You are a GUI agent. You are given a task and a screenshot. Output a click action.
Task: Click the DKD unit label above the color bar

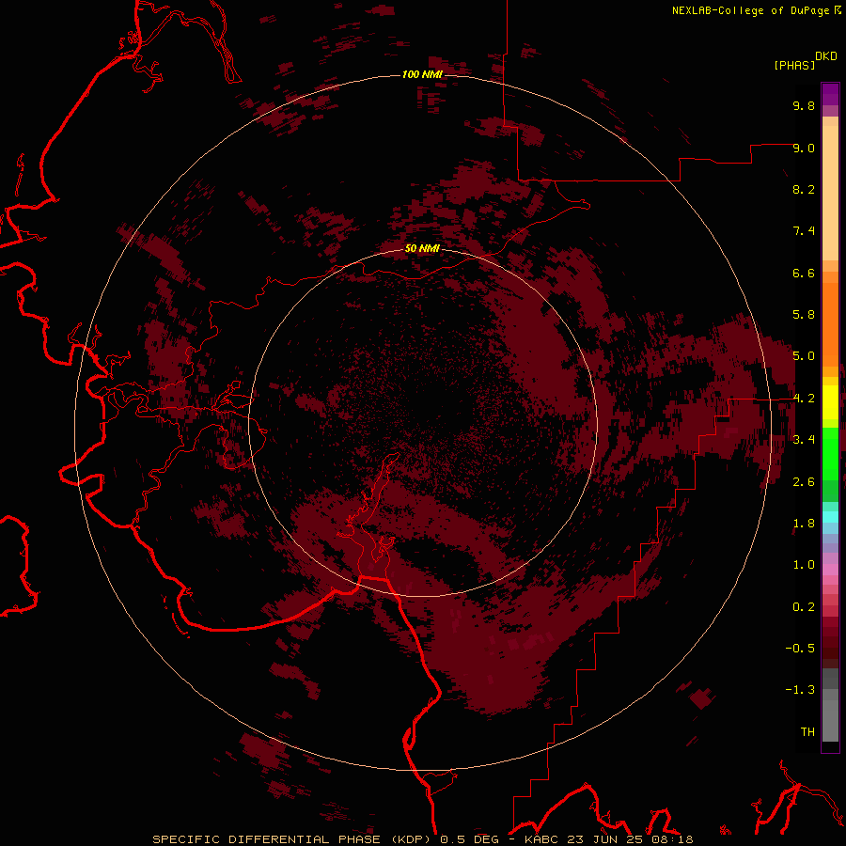tap(826, 56)
